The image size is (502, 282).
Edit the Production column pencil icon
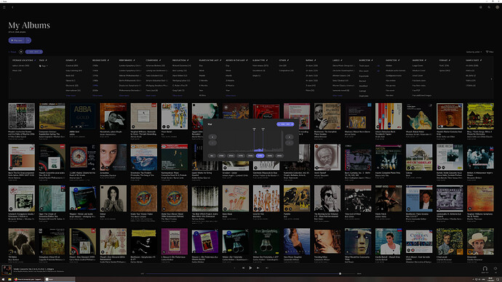(x=188, y=60)
